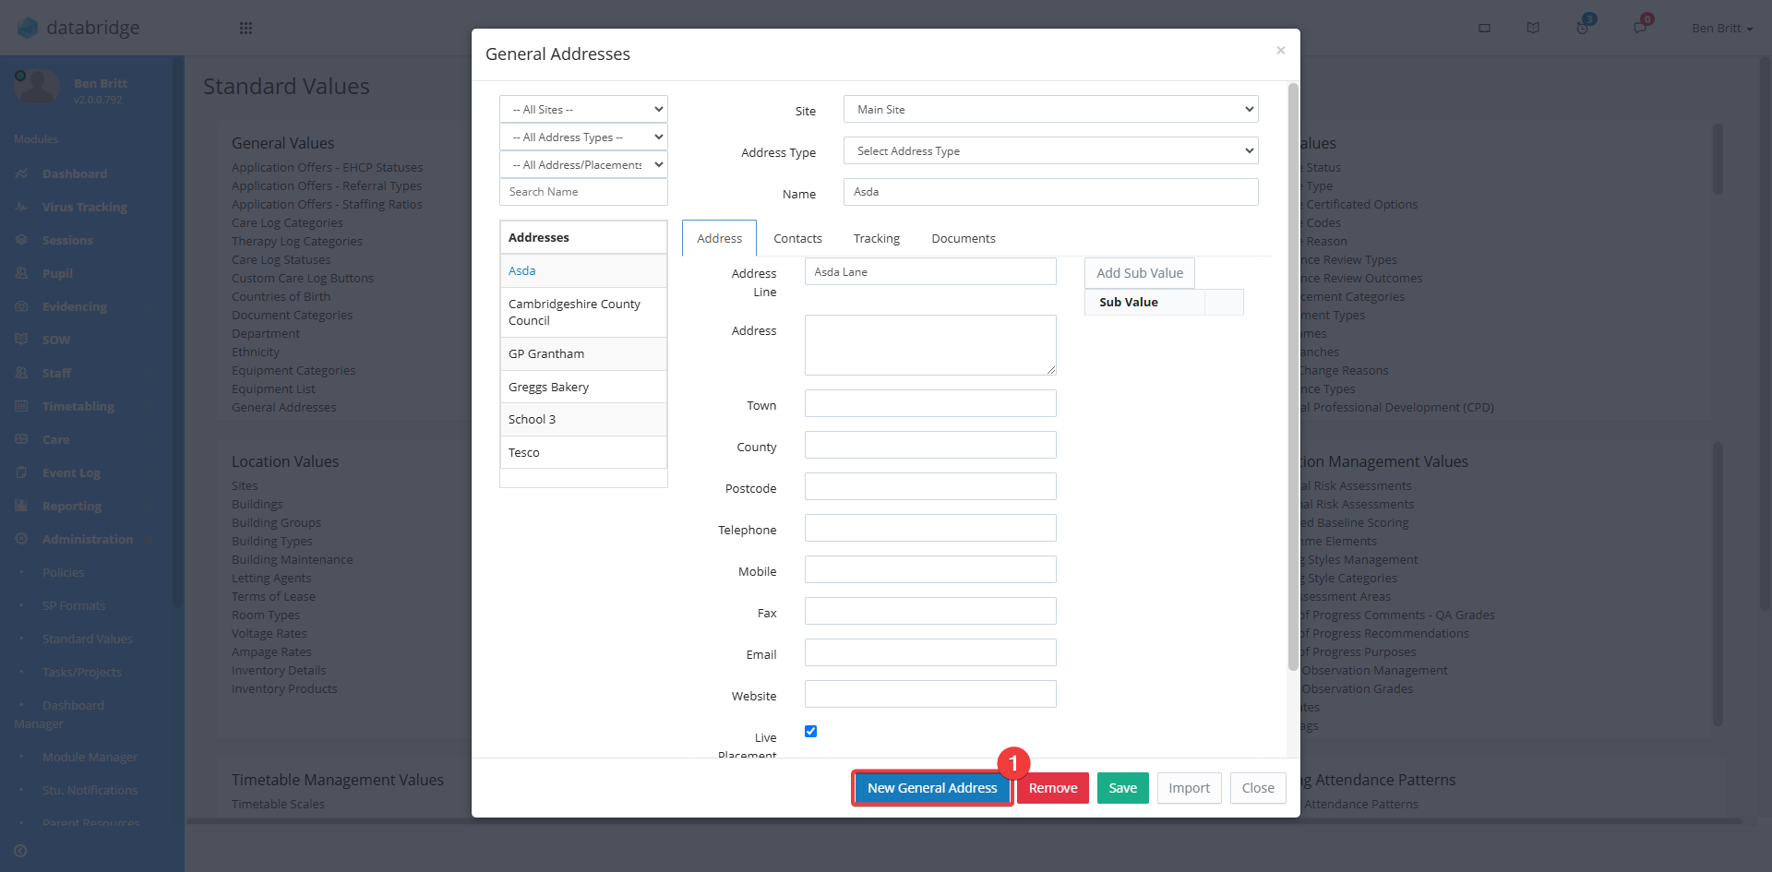Open Staff module in sidebar
Screen dimensions: 1772x872
tap(56, 373)
